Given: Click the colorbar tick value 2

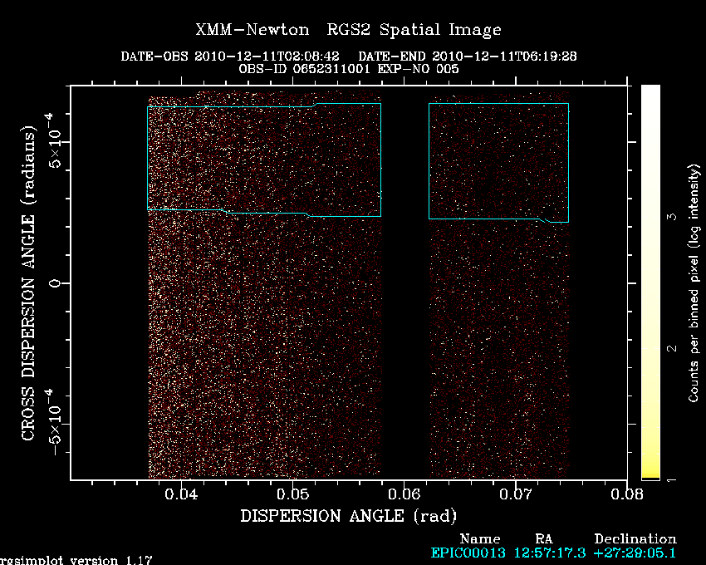Looking at the screenshot, I should click(x=672, y=348).
